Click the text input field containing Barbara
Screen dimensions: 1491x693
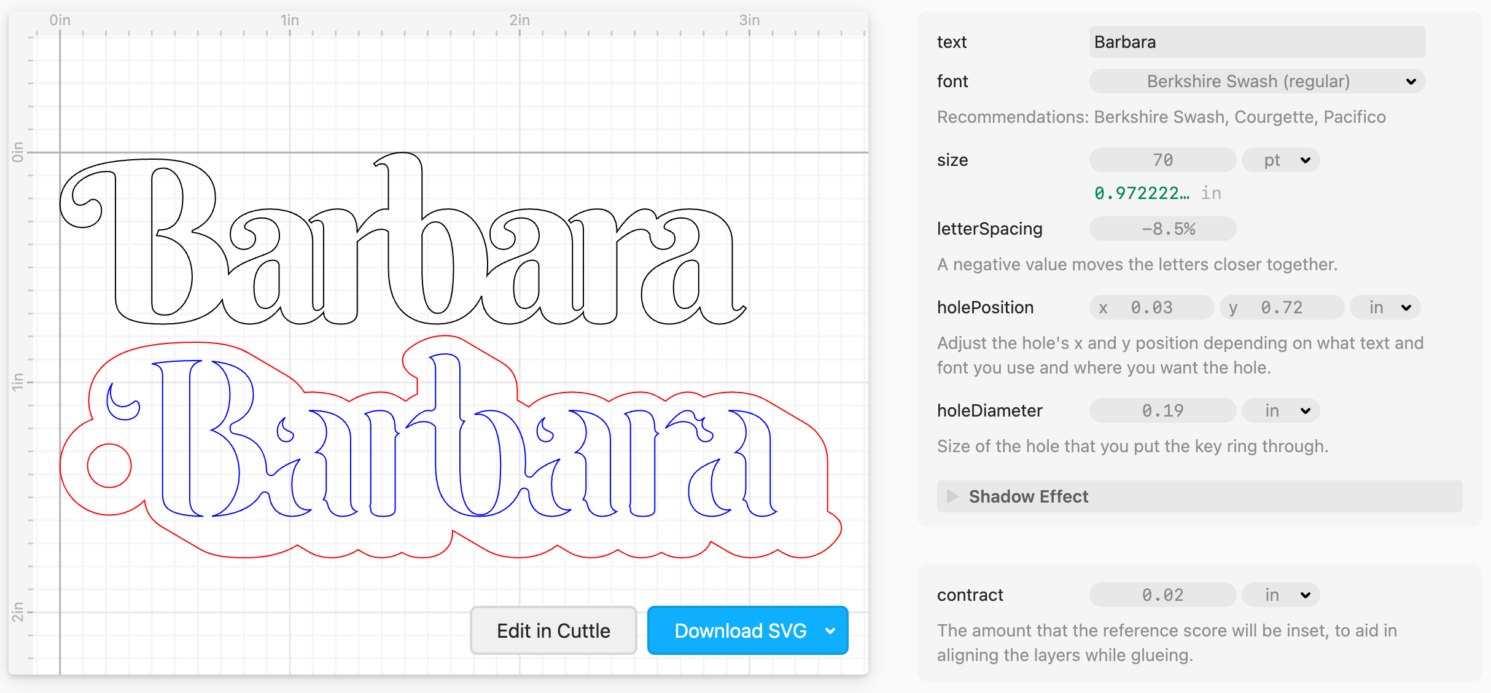[1256, 42]
